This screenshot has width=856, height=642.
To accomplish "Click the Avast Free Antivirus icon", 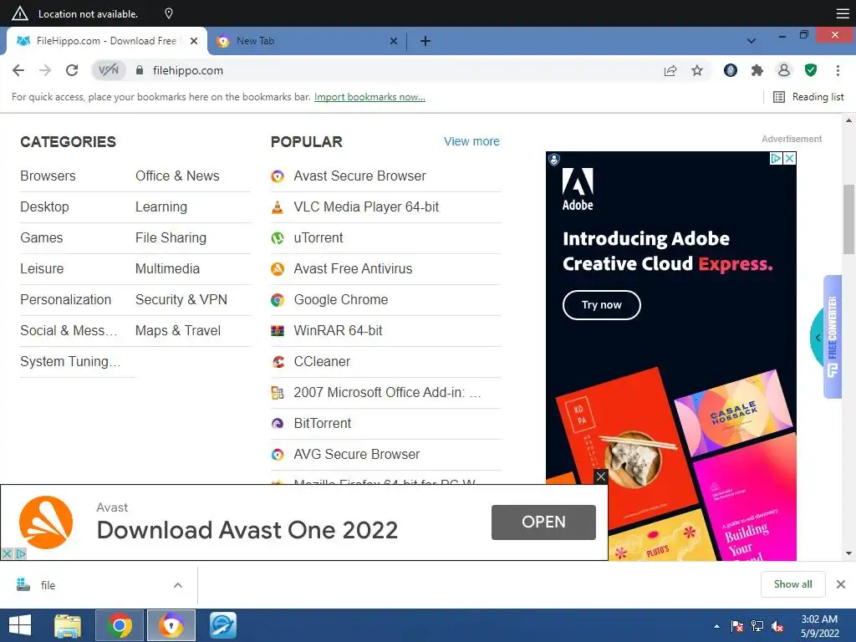I will point(278,269).
